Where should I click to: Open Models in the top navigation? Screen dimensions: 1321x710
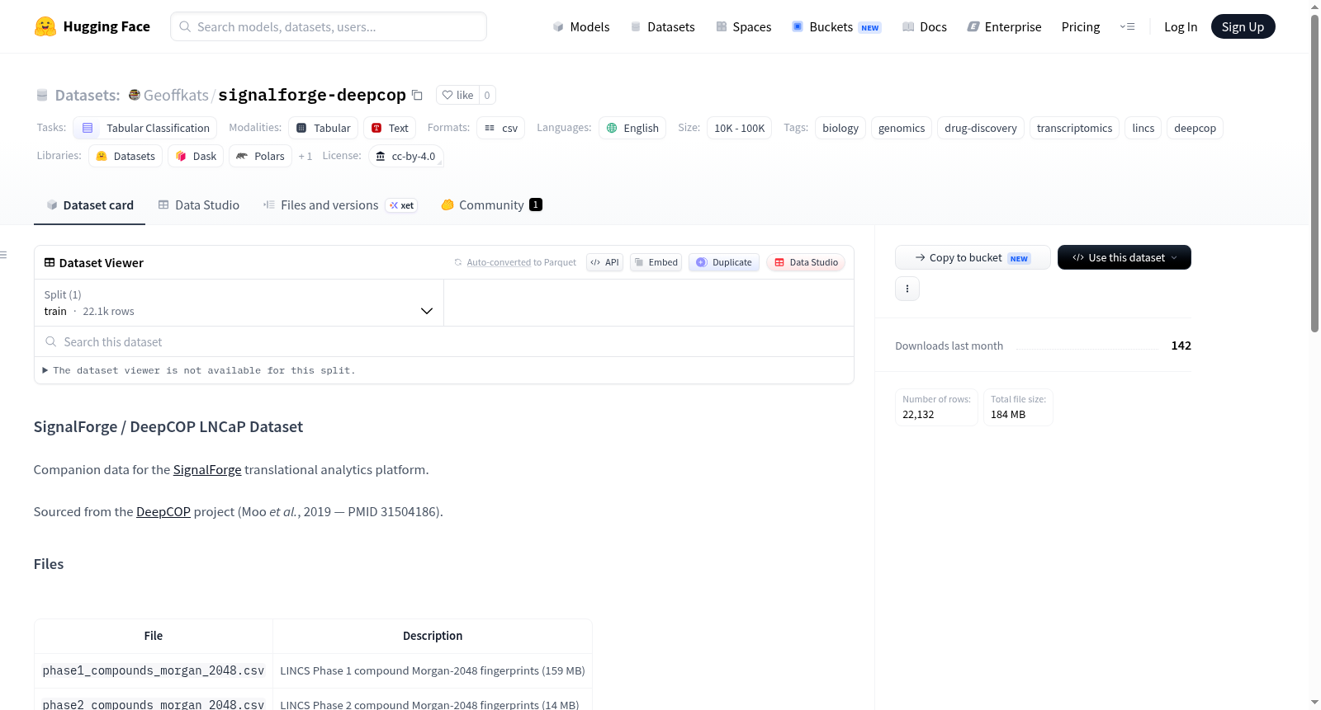pos(580,26)
